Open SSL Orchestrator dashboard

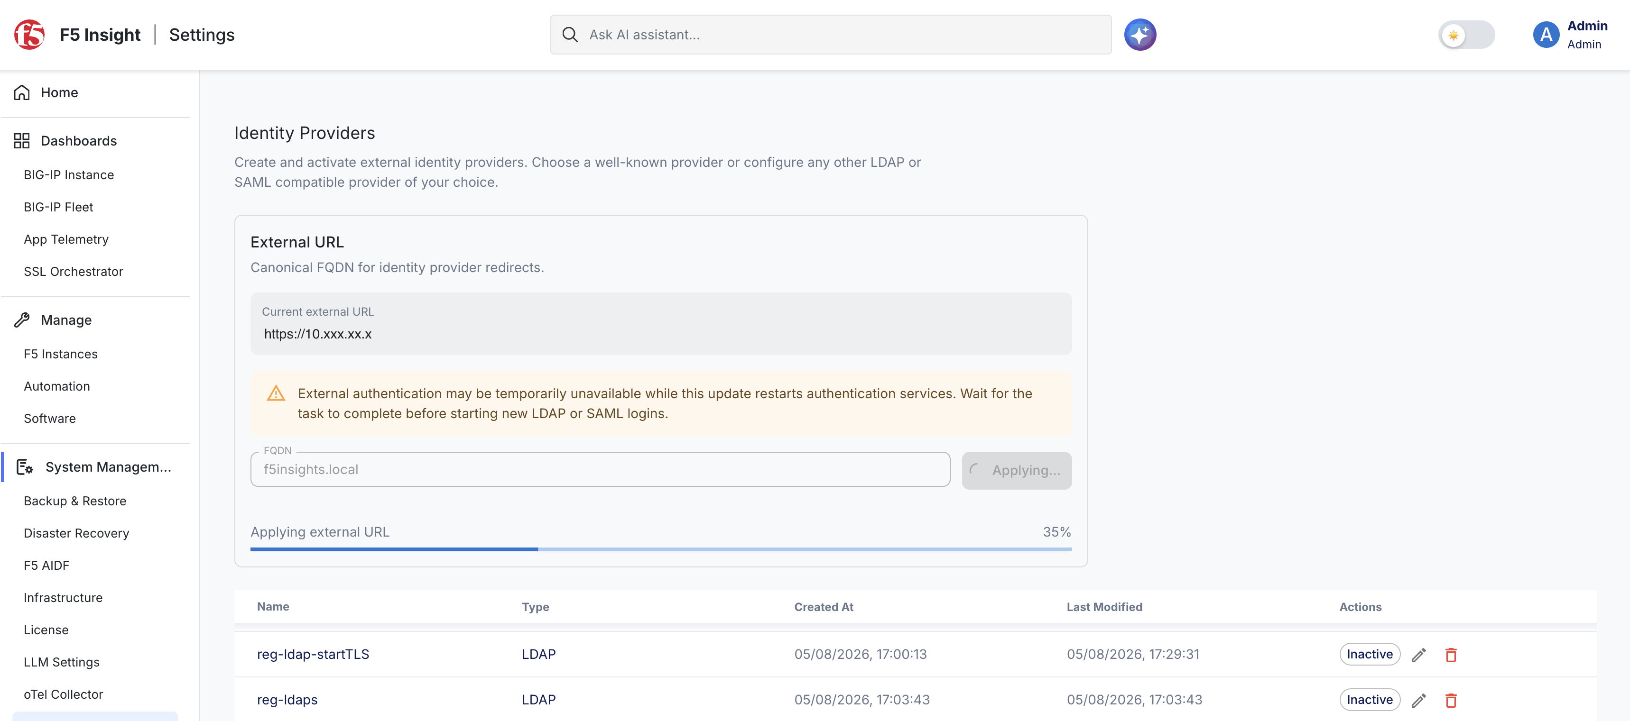click(74, 271)
